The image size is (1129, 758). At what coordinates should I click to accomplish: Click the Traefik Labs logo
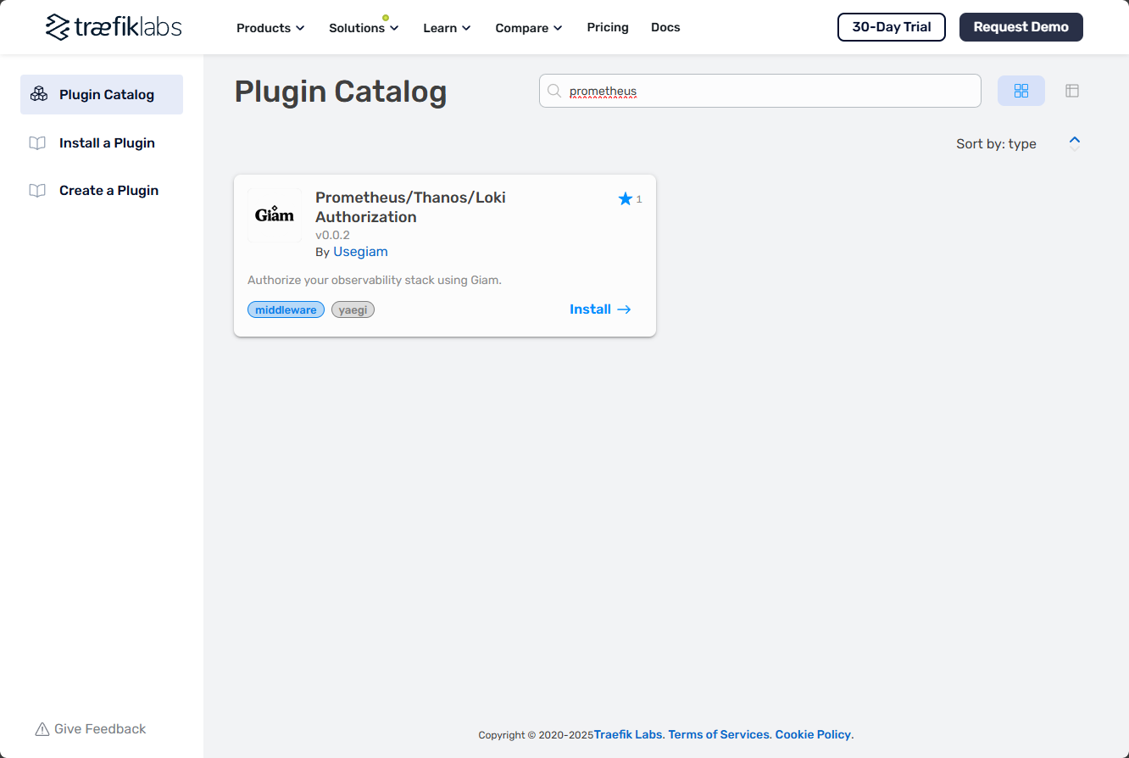tap(114, 27)
